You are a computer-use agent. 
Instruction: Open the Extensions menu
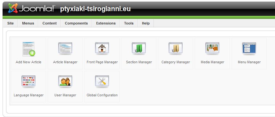coord(106,23)
